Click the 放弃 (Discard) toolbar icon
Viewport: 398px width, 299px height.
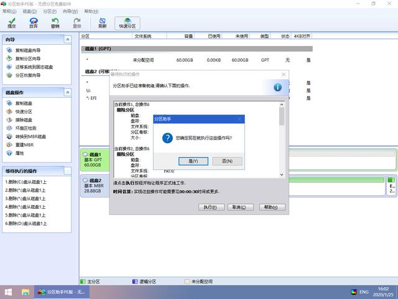click(34, 23)
